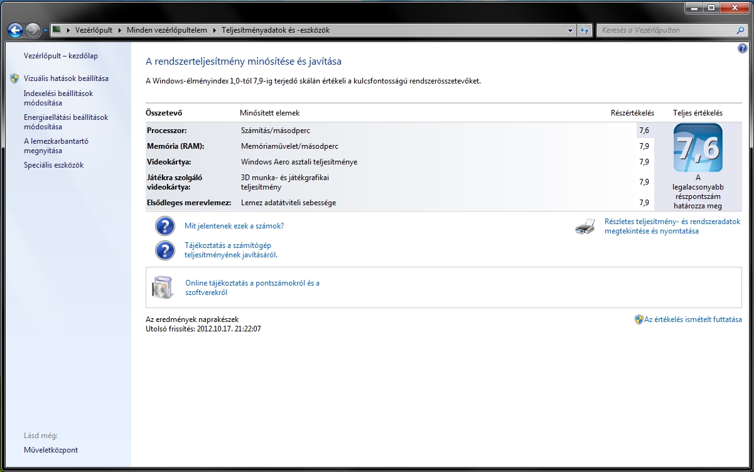This screenshot has width=754, height=472.
Task: Click the large 7,6 base score badge
Action: click(697, 148)
